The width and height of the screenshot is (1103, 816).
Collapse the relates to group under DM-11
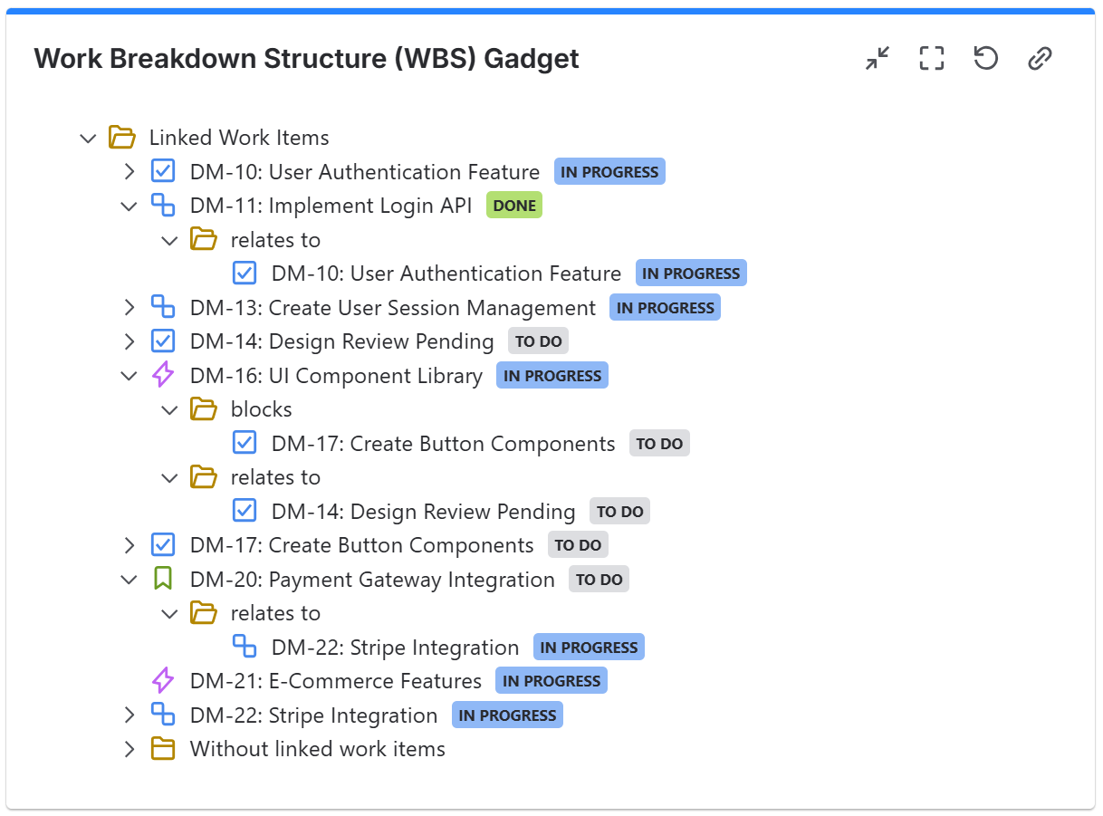(169, 239)
